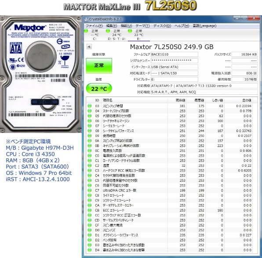Open the ファイル(F) menu
This screenshot has width=262, height=258.
tap(94, 26)
